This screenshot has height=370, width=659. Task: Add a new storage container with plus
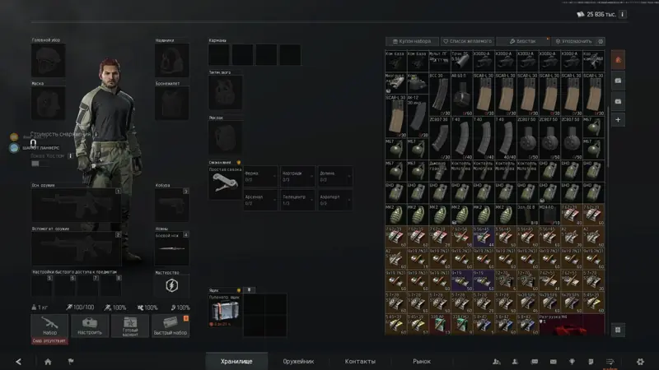(618, 120)
